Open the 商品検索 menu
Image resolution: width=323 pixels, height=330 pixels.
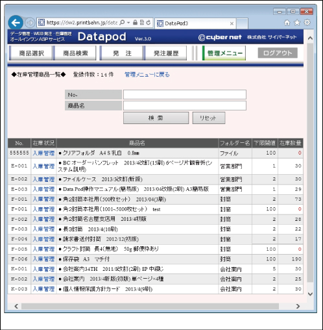click(75, 53)
